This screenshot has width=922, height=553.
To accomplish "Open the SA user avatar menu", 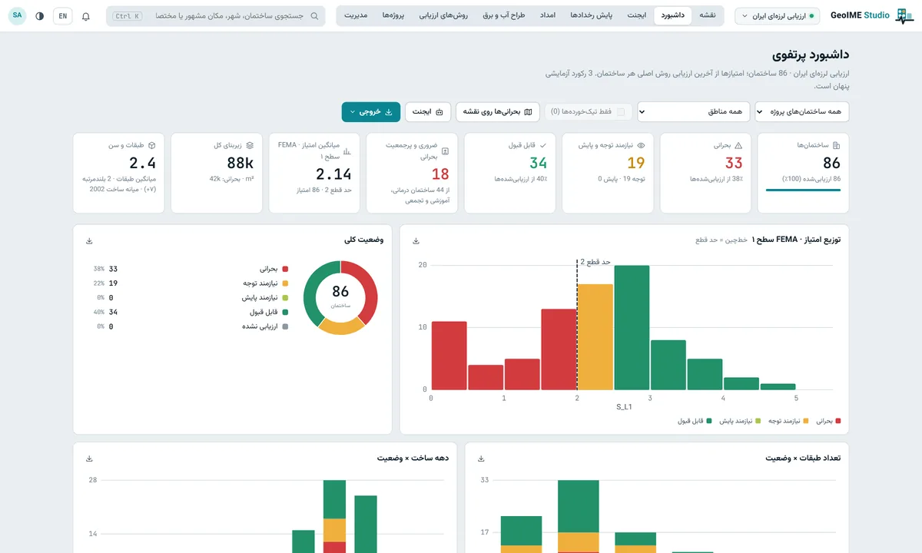I will coord(18,16).
